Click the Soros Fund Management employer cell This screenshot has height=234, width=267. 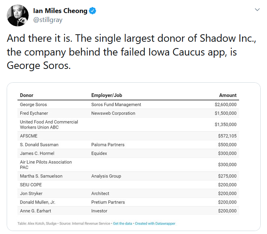(116, 105)
